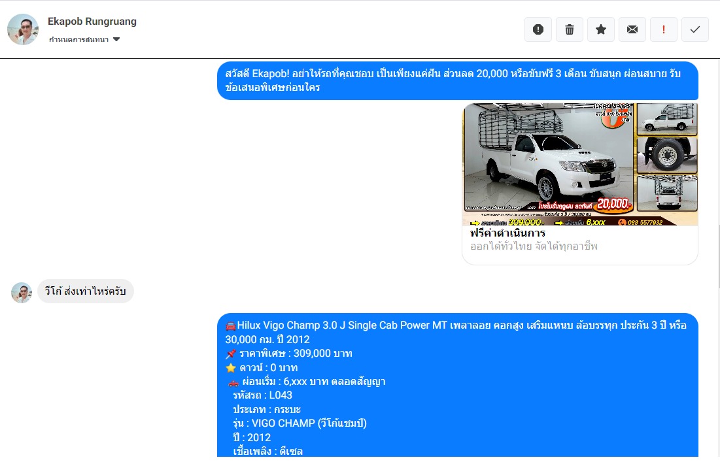The height and width of the screenshot is (464, 720).
Task: Click the รหัสรถ : L043 line
Action: [x=263, y=395]
